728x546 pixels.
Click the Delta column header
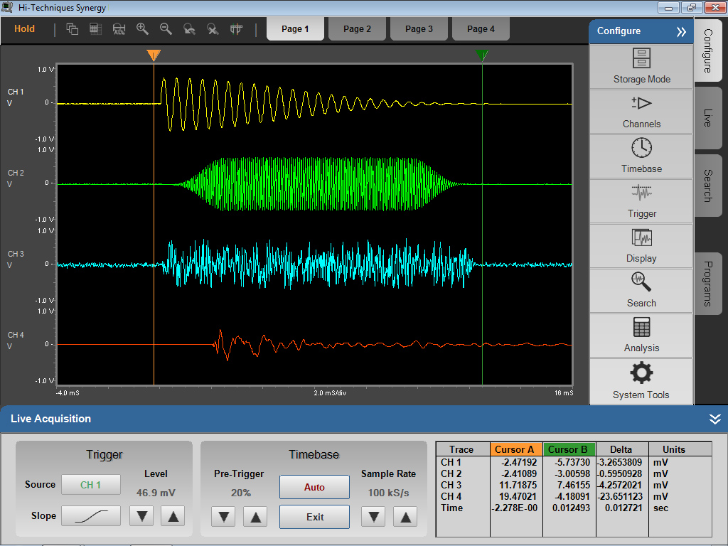621,449
